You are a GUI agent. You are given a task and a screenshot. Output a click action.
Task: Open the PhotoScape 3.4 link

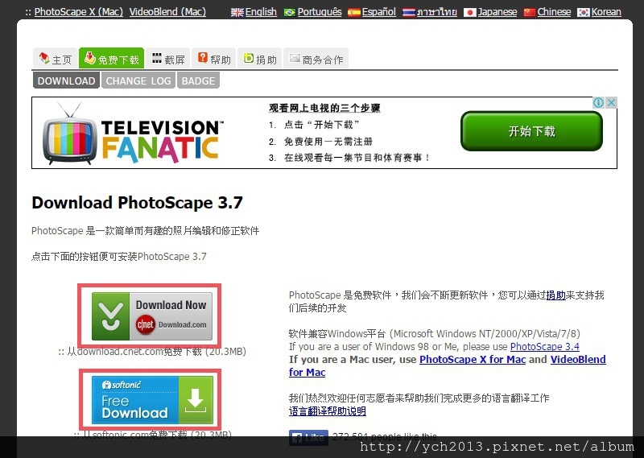545,347
